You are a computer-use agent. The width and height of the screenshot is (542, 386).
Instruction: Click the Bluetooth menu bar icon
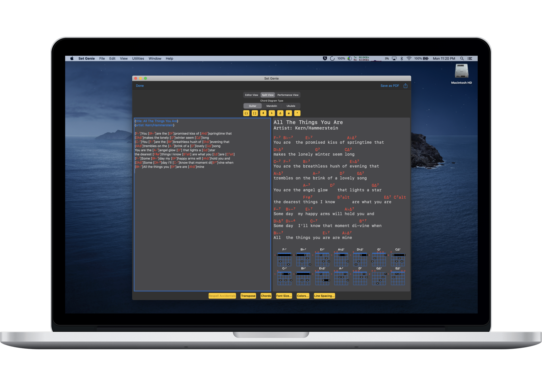[x=402, y=59]
